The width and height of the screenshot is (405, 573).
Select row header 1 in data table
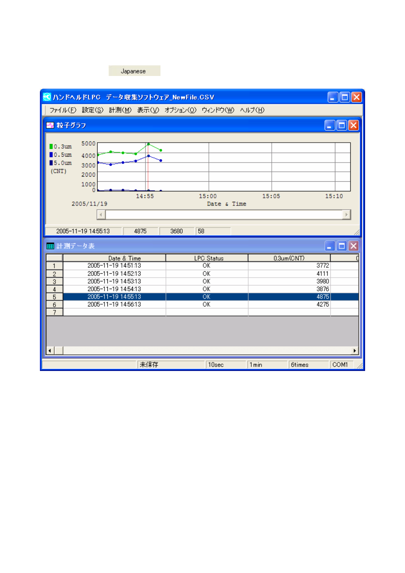(x=54, y=266)
